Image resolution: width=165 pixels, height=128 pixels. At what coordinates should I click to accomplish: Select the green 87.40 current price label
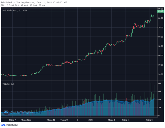[160, 11]
